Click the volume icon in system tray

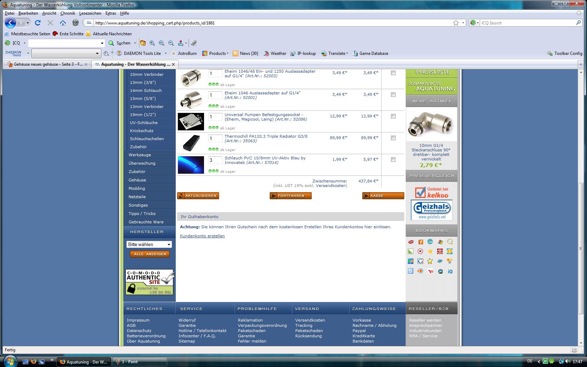point(568,361)
